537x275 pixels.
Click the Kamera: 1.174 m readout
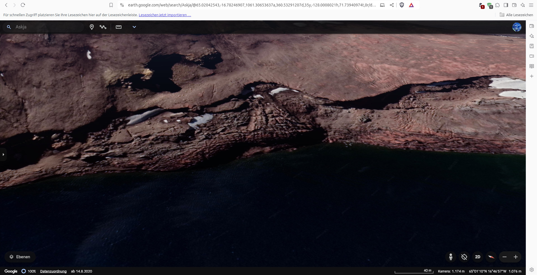point(451,271)
